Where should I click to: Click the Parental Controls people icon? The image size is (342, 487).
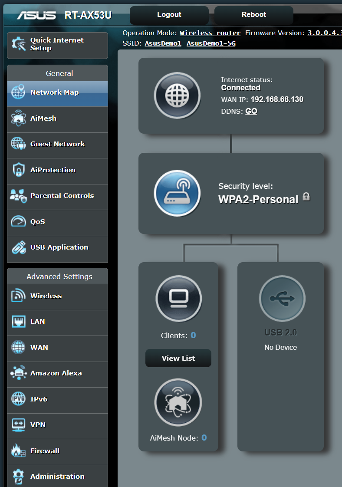pos(18,196)
